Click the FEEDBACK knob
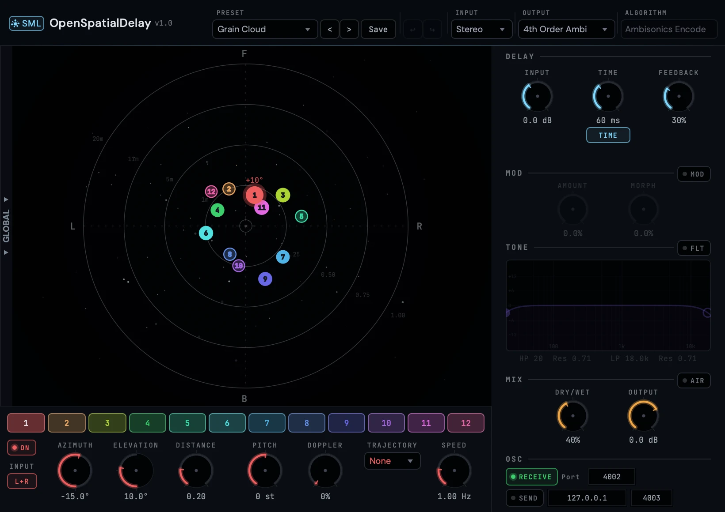 coord(679,96)
